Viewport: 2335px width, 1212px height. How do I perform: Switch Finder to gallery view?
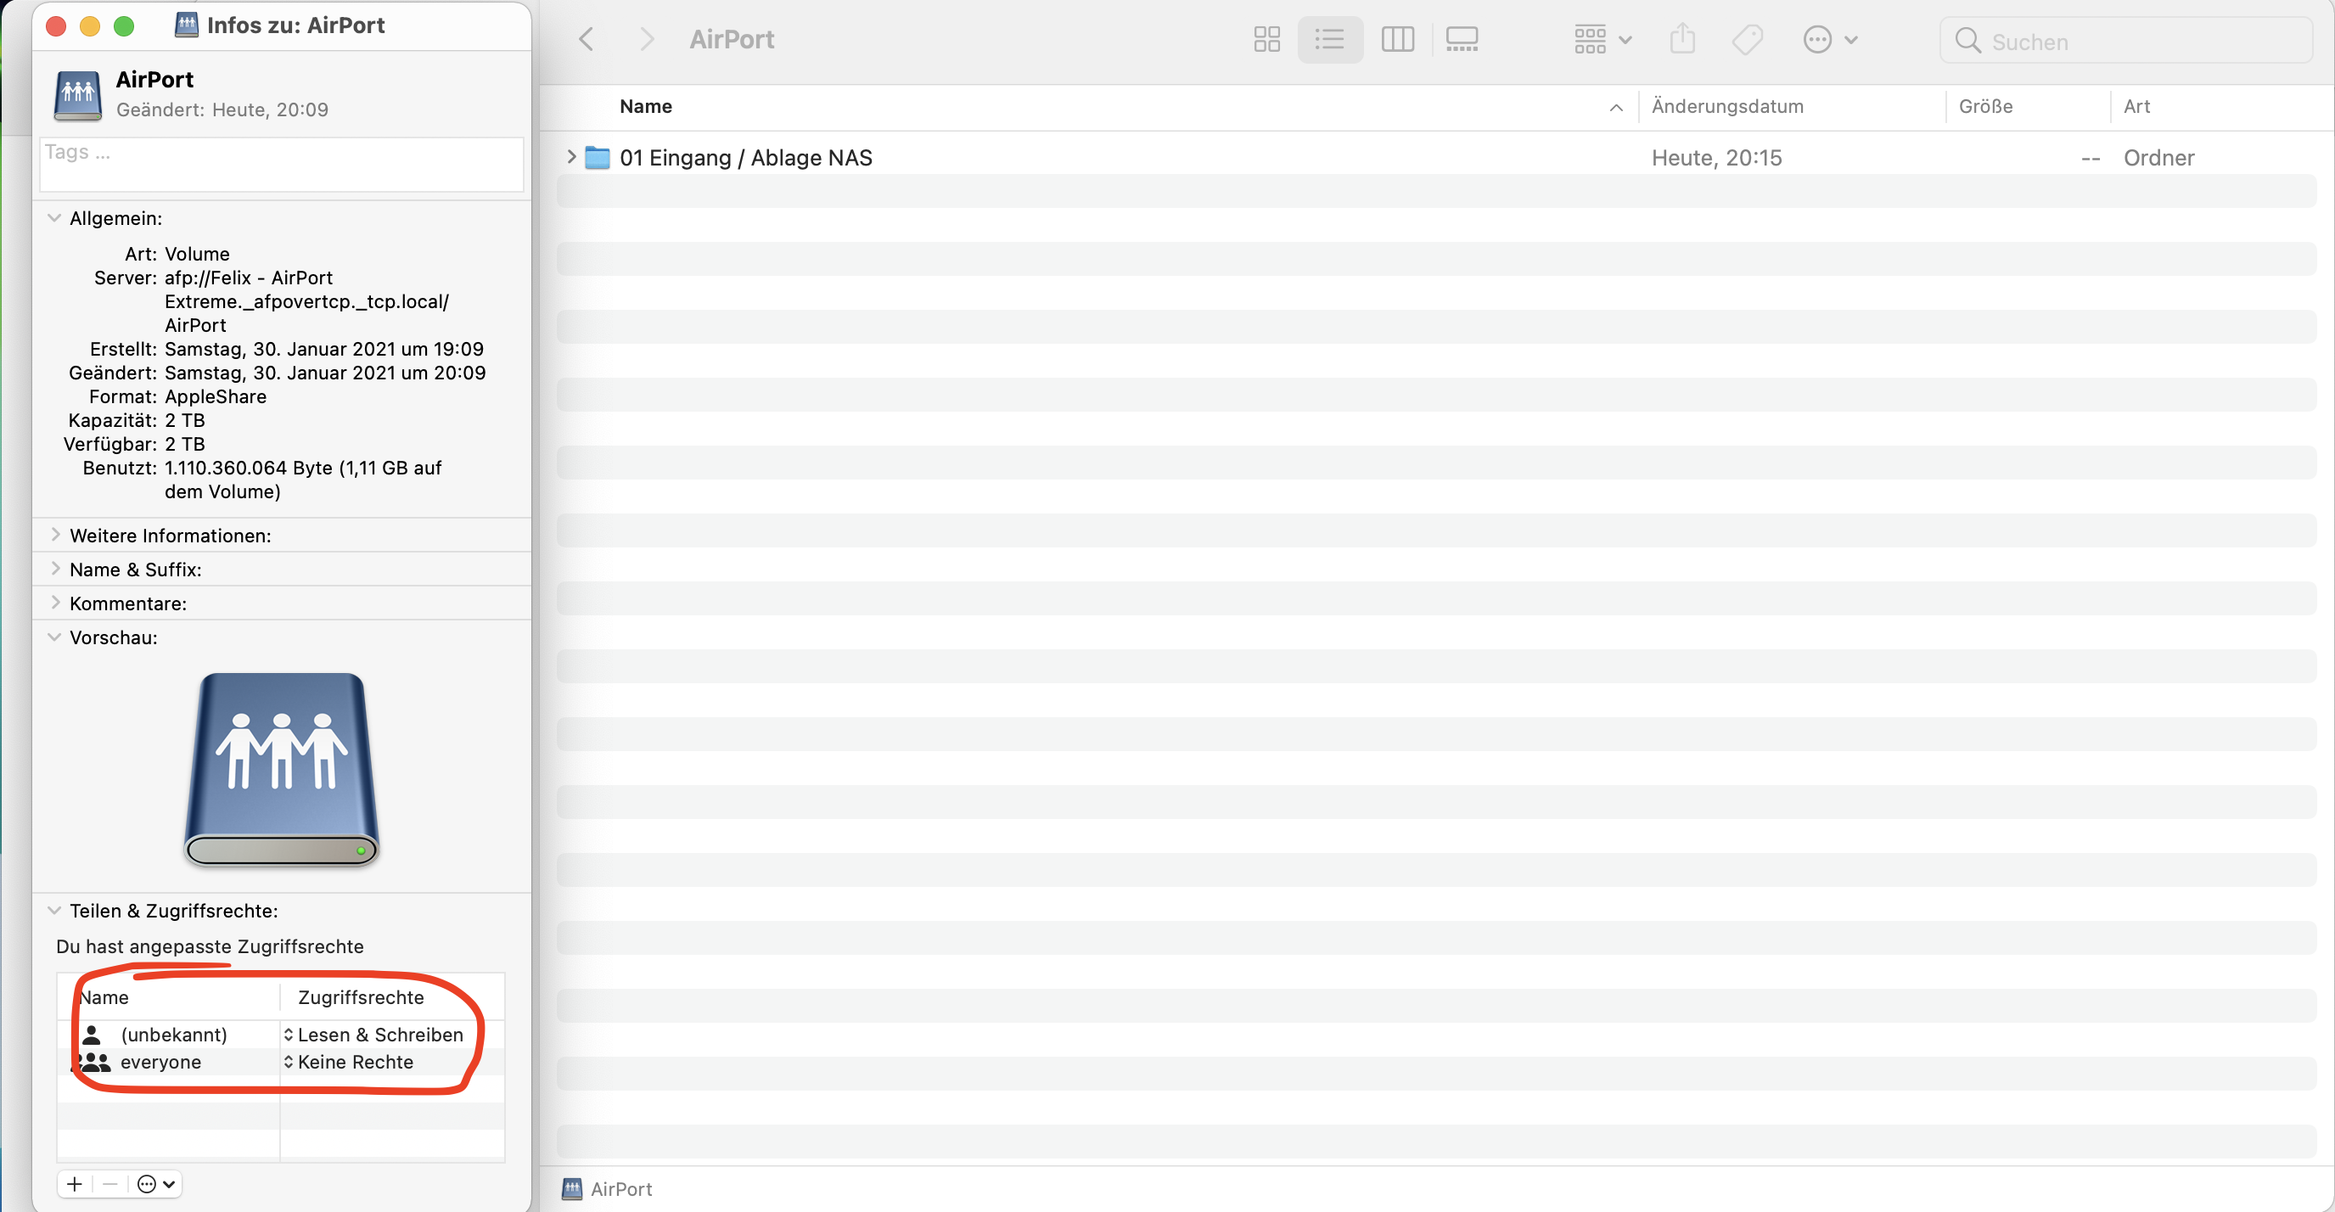[x=1462, y=40]
